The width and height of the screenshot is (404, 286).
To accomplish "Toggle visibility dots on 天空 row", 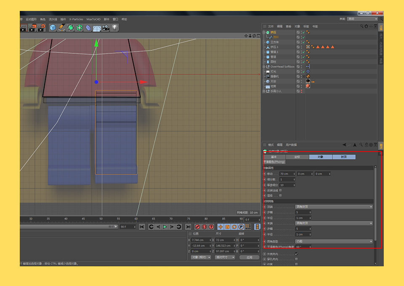I will pyautogui.click(x=301, y=81).
